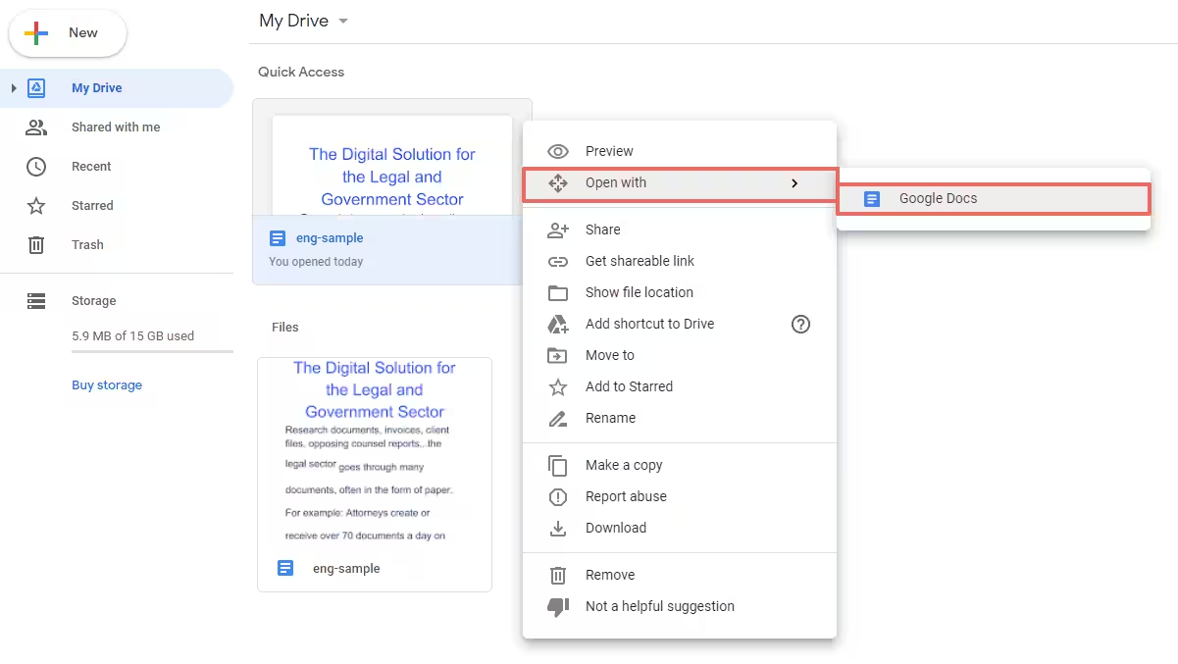The image size is (1178, 664).
Task: Expand the Open with submenu arrow
Action: pos(794,183)
